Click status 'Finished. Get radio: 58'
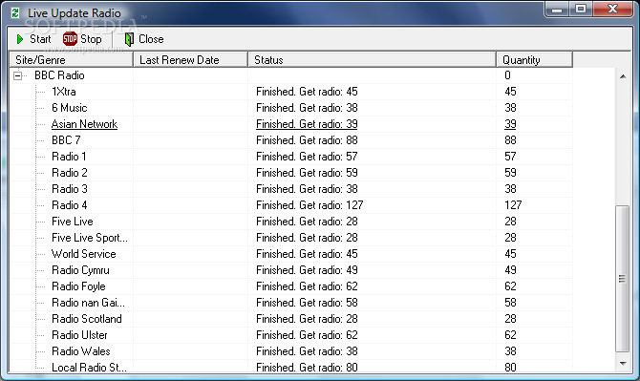This screenshot has height=381, width=640. click(307, 303)
